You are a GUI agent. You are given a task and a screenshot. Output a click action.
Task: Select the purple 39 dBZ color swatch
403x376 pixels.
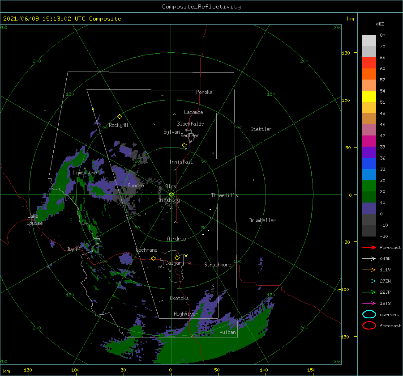369,152
